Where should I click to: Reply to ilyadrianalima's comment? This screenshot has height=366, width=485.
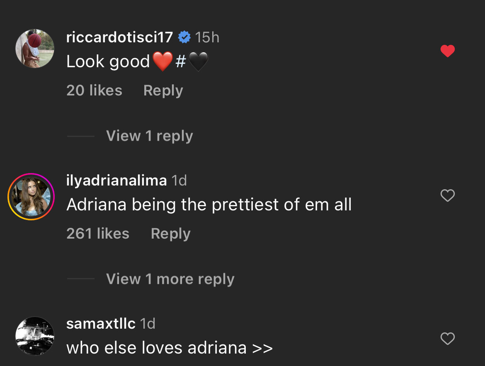170,234
